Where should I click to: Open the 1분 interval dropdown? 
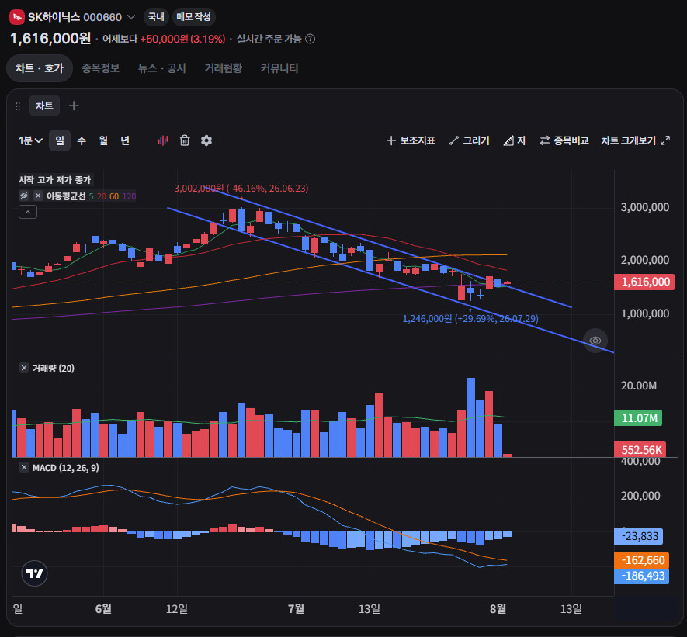[x=30, y=140]
